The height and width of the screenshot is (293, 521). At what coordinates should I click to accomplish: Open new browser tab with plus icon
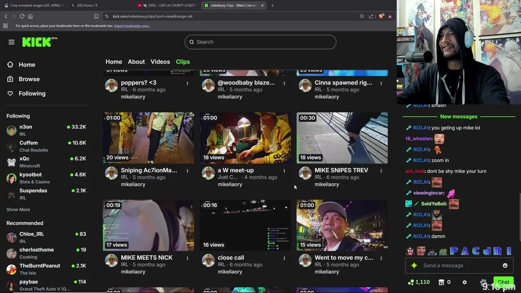click(x=272, y=5)
